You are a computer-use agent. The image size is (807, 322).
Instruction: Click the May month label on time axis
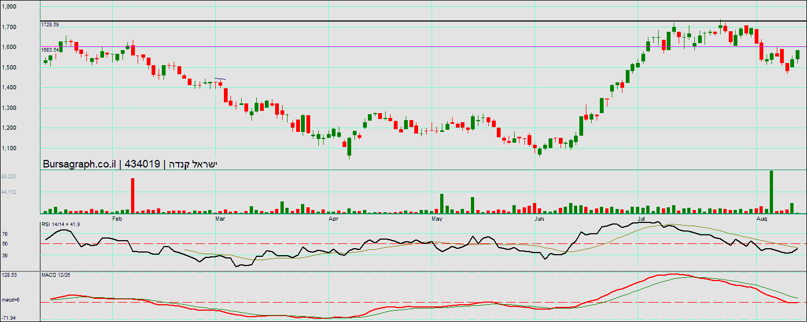(x=437, y=219)
